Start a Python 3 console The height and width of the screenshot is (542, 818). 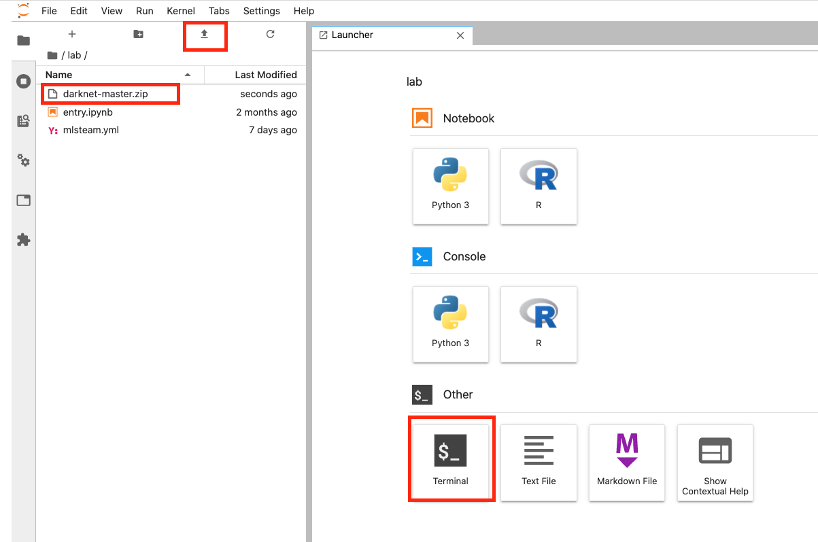(x=450, y=324)
